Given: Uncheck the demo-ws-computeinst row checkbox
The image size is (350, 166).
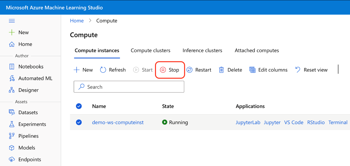Looking at the screenshot, I should click(x=79, y=122).
